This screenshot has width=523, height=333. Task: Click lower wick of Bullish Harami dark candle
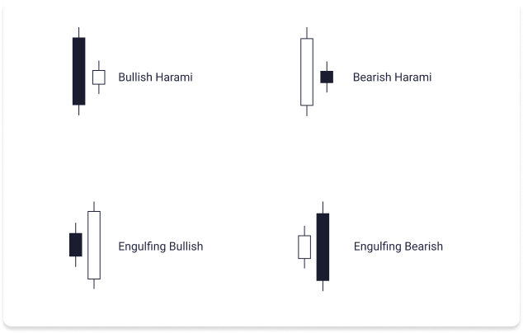coord(78,110)
